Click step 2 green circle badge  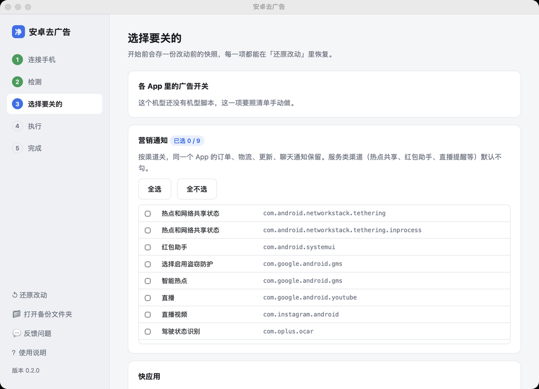17,82
